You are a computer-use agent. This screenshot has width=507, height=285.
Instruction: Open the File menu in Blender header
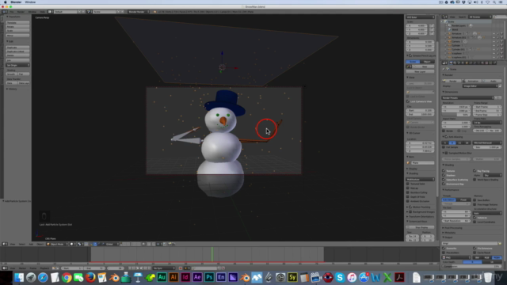coord(12,12)
